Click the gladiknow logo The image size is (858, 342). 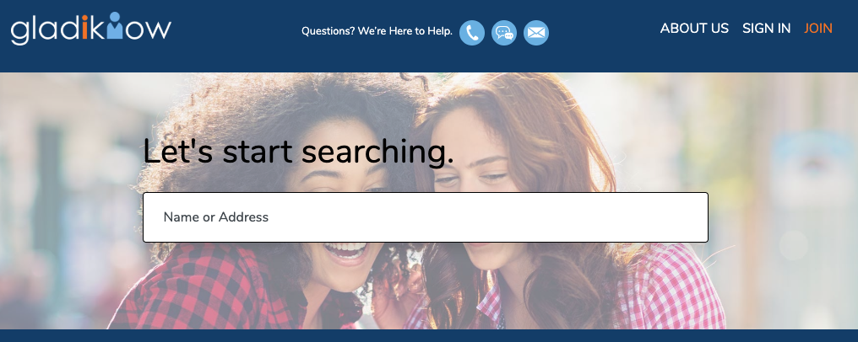pyautogui.click(x=91, y=29)
